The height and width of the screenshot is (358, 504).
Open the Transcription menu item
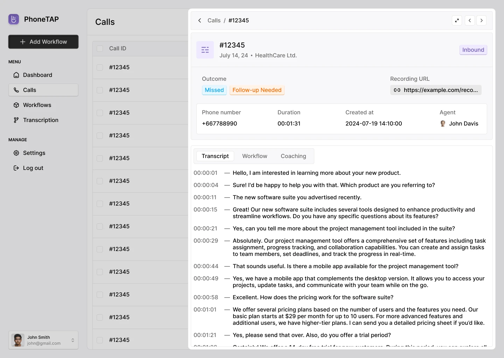[x=41, y=120]
